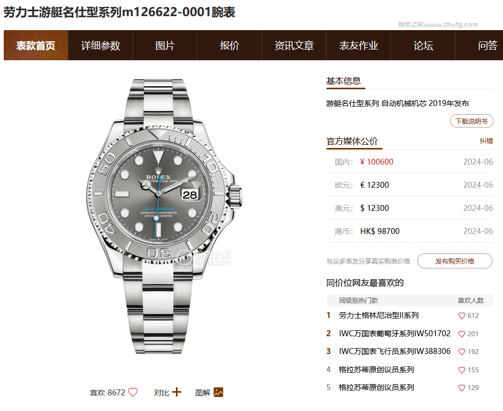Select the 资讯文章 tab
The width and height of the screenshot is (503, 411).
click(294, 45)
